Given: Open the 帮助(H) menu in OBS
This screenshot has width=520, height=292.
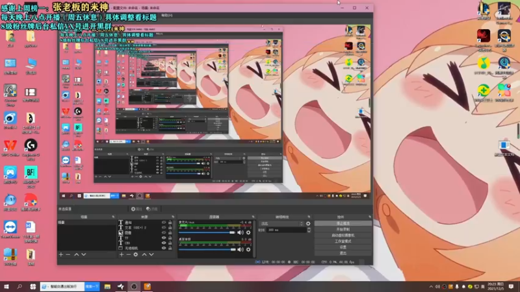Looking at the screenshot, I should [167, 15].
